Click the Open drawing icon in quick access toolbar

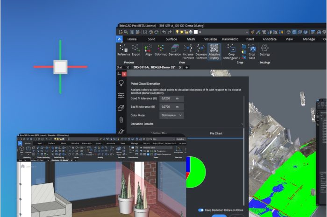(x=126, y=32)
